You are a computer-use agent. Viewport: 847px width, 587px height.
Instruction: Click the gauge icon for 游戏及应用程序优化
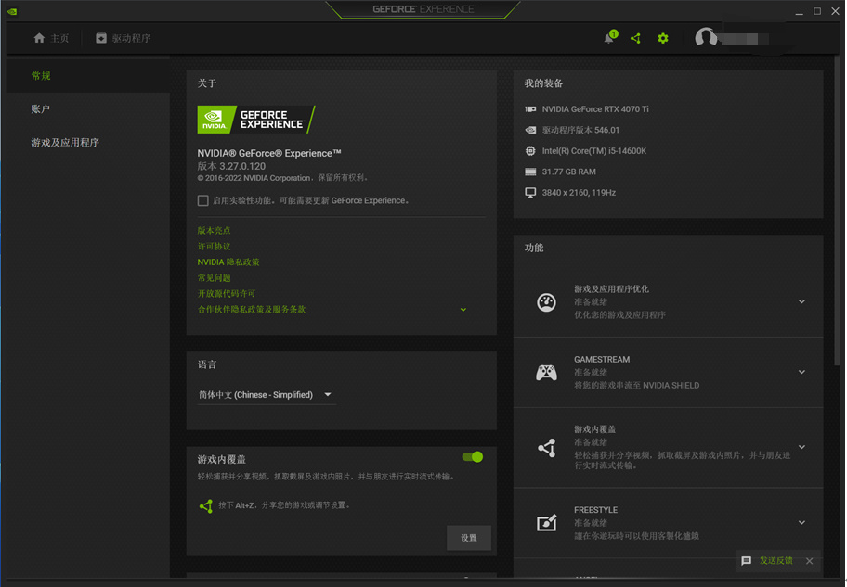click(546, 302)
